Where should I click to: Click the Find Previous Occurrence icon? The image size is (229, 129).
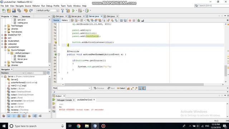pyautogui.click(x=92, y=20)
